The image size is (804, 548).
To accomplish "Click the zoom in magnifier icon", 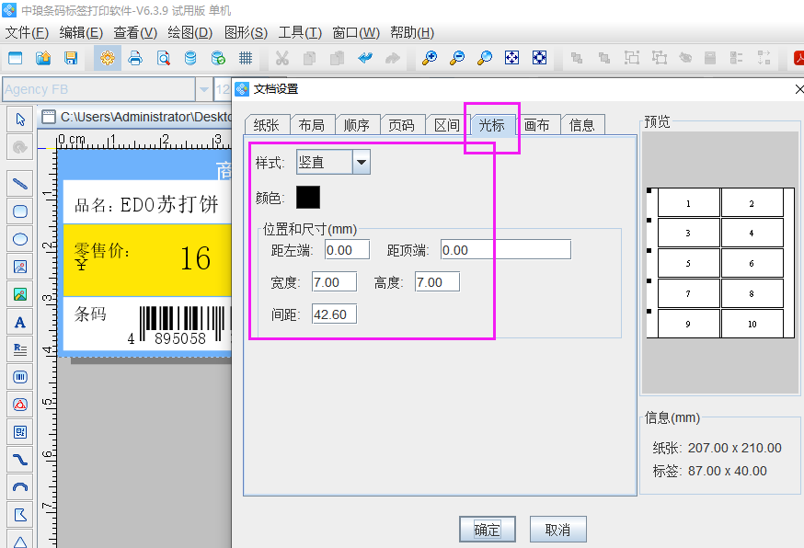I will click(429, 57).
